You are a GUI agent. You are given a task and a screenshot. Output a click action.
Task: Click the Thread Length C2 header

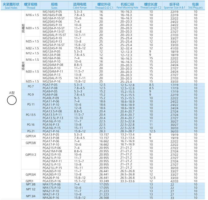click(x=151, y=6)
